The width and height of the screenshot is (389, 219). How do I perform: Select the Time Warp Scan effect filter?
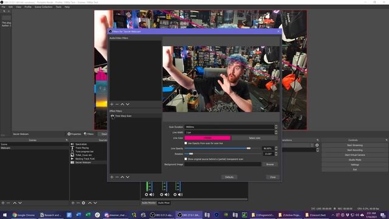(x=136, y=116)
